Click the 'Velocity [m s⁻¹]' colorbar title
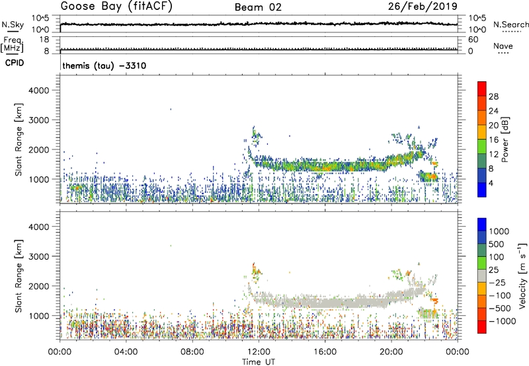This screenshot has width=529, height=366. (522, 275)
